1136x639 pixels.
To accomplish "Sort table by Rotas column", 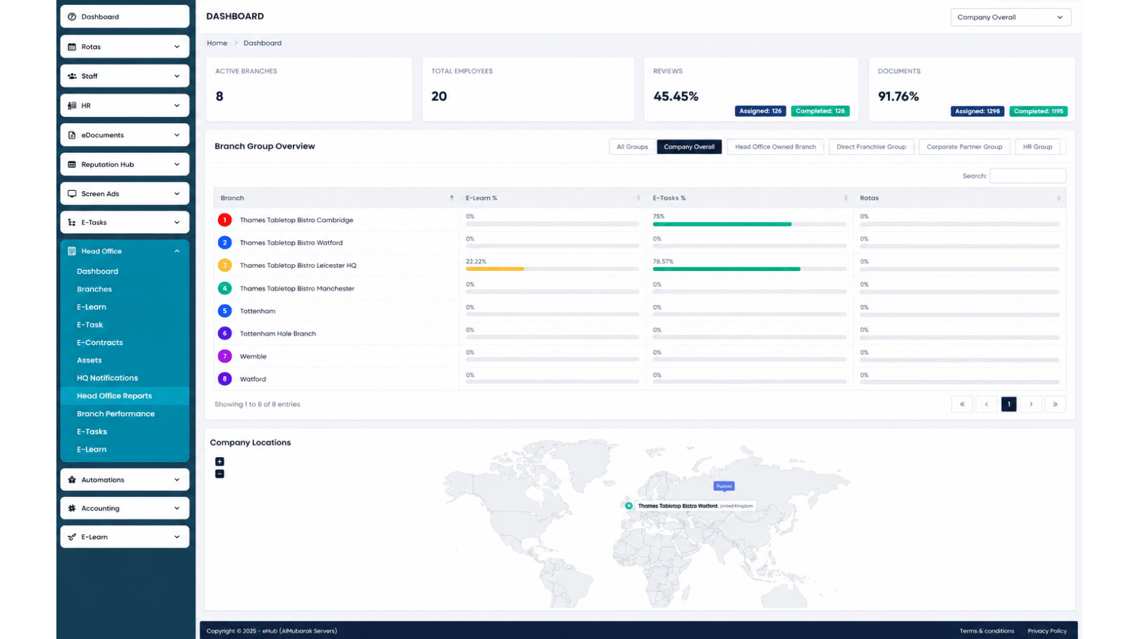I will click(959, 198).
